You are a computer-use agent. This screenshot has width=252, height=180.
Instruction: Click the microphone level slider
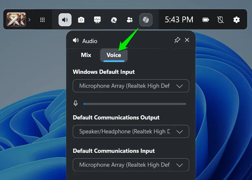point(135,104)
